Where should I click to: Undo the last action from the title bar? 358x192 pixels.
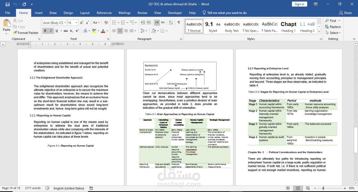coord(15,4)
